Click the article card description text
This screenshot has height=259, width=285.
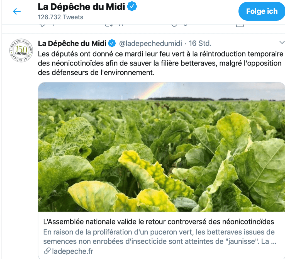point(159,237)
